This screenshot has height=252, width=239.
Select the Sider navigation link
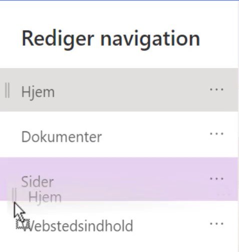(38, 181)
